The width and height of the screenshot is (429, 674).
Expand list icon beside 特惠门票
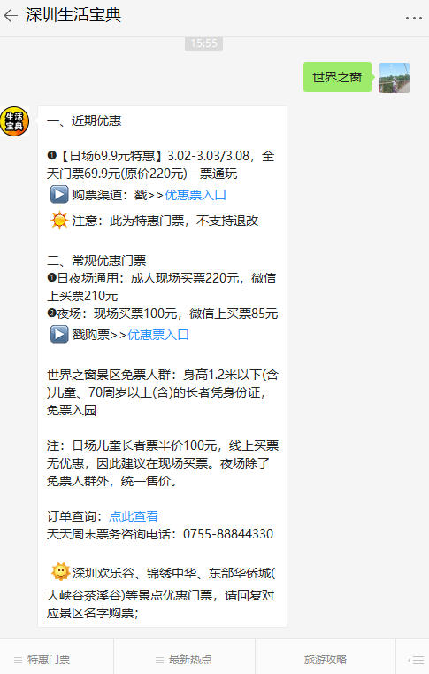18,660
